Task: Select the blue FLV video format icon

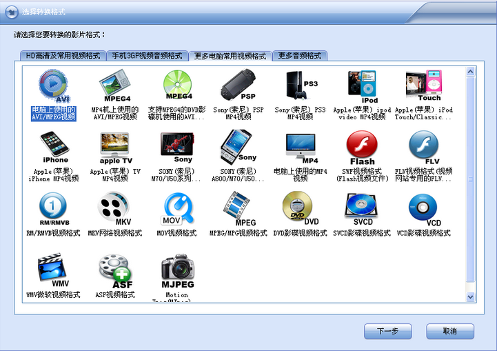Action: (x=424, y=148)
